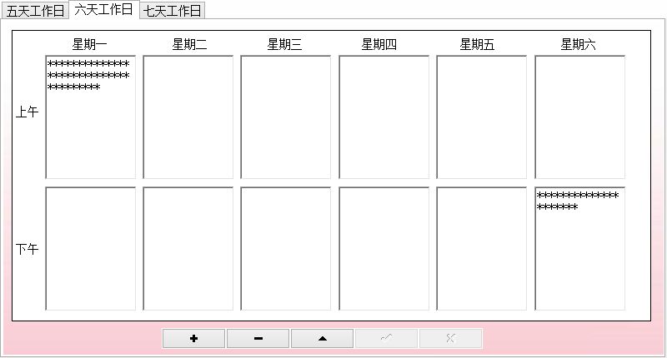
Task: Click the 上午 row label
Action: pos(28,112)
